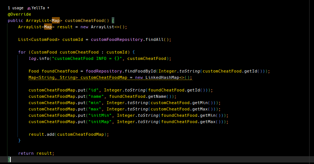The image size is (314, 164).
Task: Click the getMax call on foundCheatFood
Action: [x=208, y=122]
